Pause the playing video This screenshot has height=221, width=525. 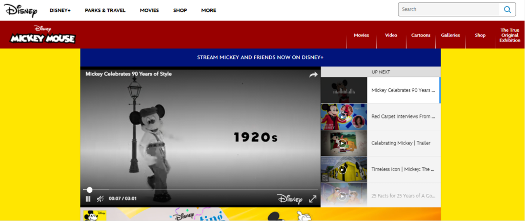[x=88, y=199]
